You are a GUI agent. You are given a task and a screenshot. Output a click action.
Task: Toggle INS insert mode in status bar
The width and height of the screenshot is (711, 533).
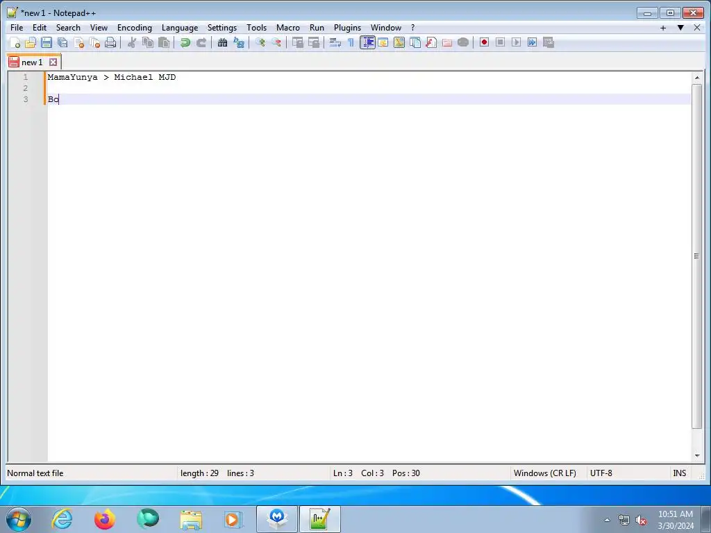679,473
